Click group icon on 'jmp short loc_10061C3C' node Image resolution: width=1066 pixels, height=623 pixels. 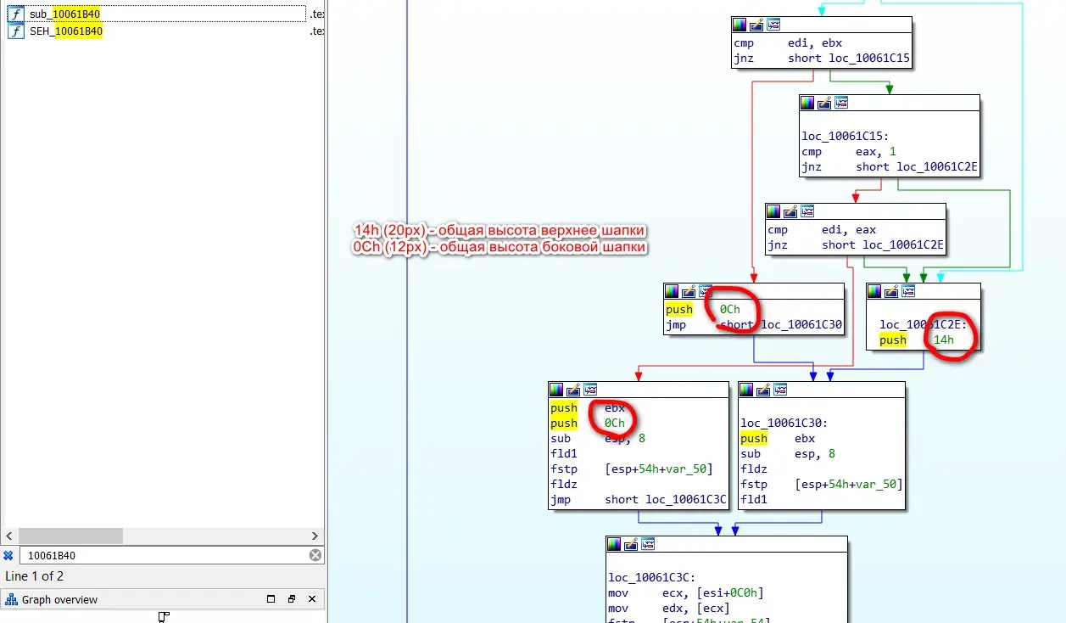[x=590, y=390]
